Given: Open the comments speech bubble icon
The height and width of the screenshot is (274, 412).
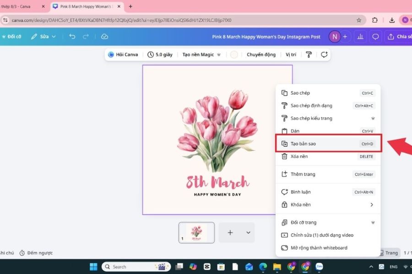Looking at the screenshot, I should pyautogui.click(x=375, y=37).
